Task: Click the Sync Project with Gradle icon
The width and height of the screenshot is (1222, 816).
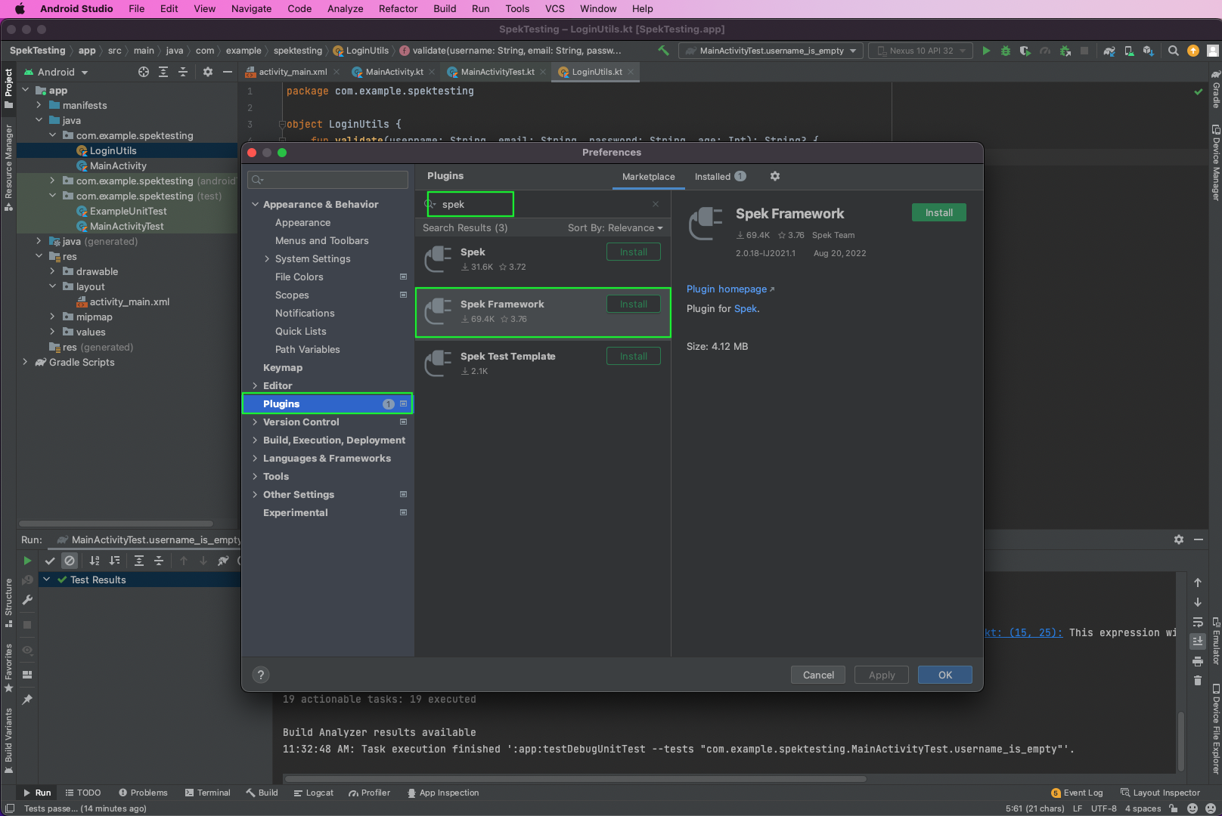Action: [1109, 51]
